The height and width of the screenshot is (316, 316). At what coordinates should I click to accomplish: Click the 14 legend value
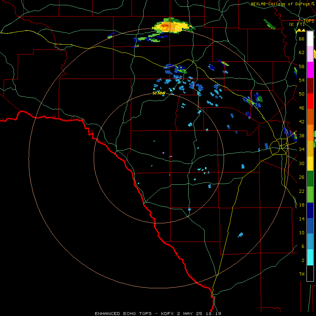pyautogui.click(x=302, y=219)
